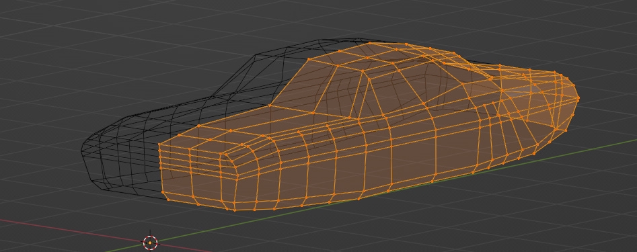637x252 pixels.
Task: Select the vertex where windshield meets hood
Action: (x=270, y=106)
